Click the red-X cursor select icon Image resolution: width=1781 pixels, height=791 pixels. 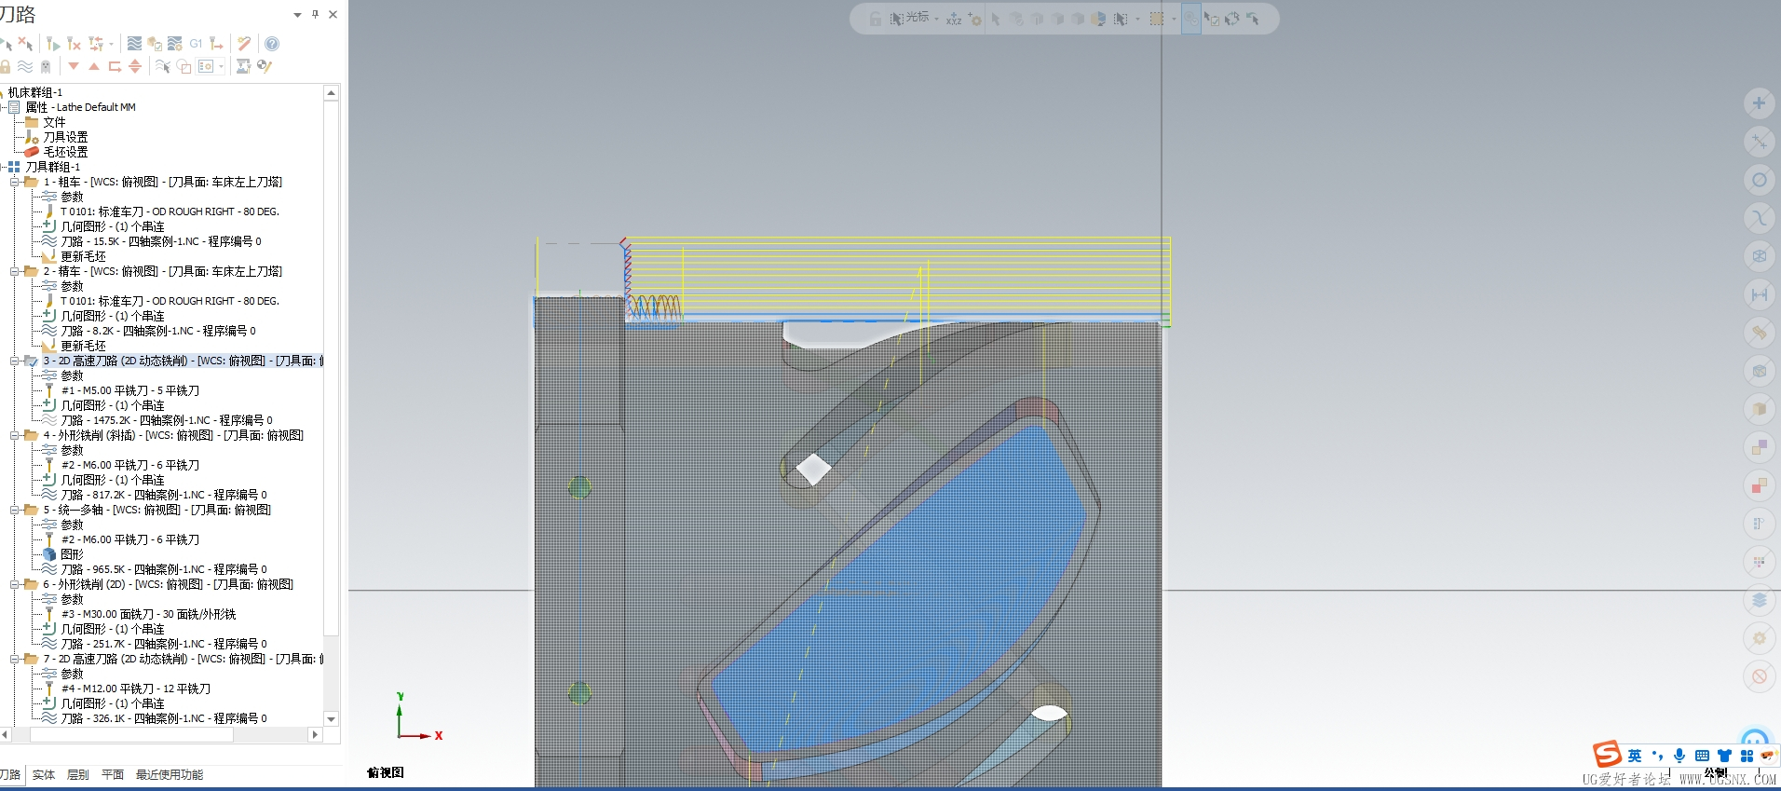tap(25, 44)
